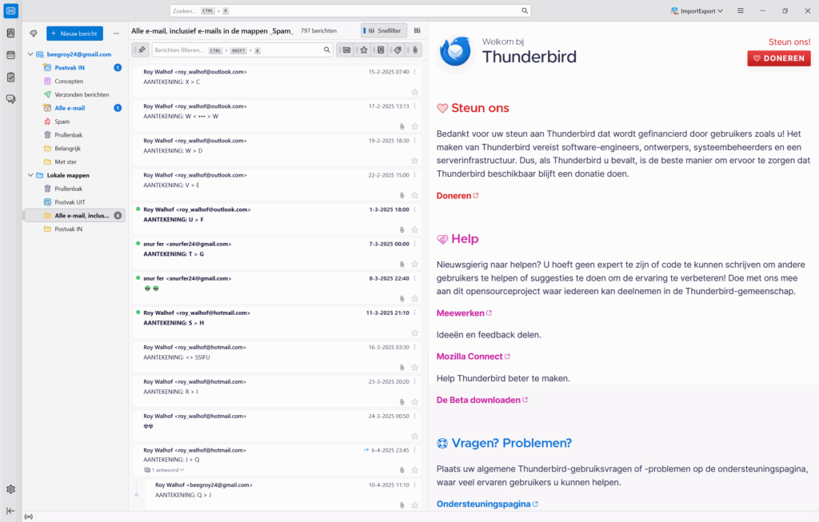Viewport: 819px width, 522px height.
Task: Open the ImportExport profile dropdown
Action: [697, 10]
